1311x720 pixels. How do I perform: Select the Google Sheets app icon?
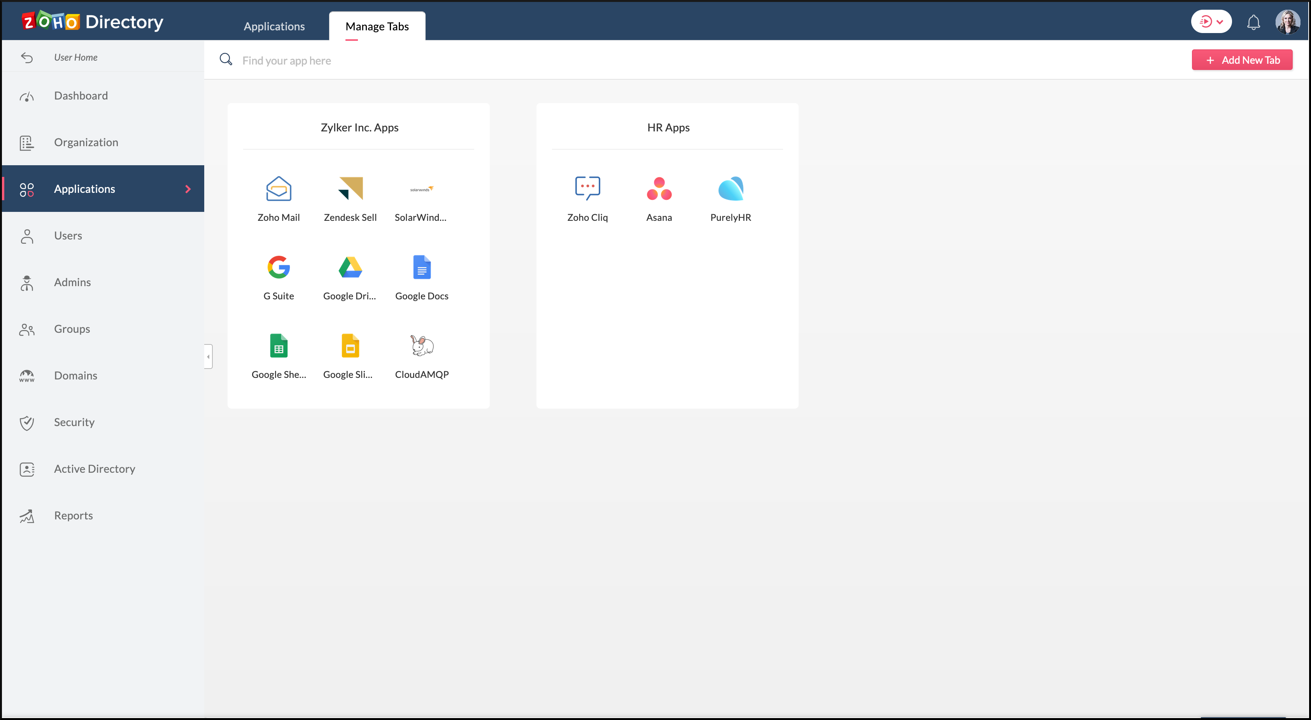click(x=279, y=346)
